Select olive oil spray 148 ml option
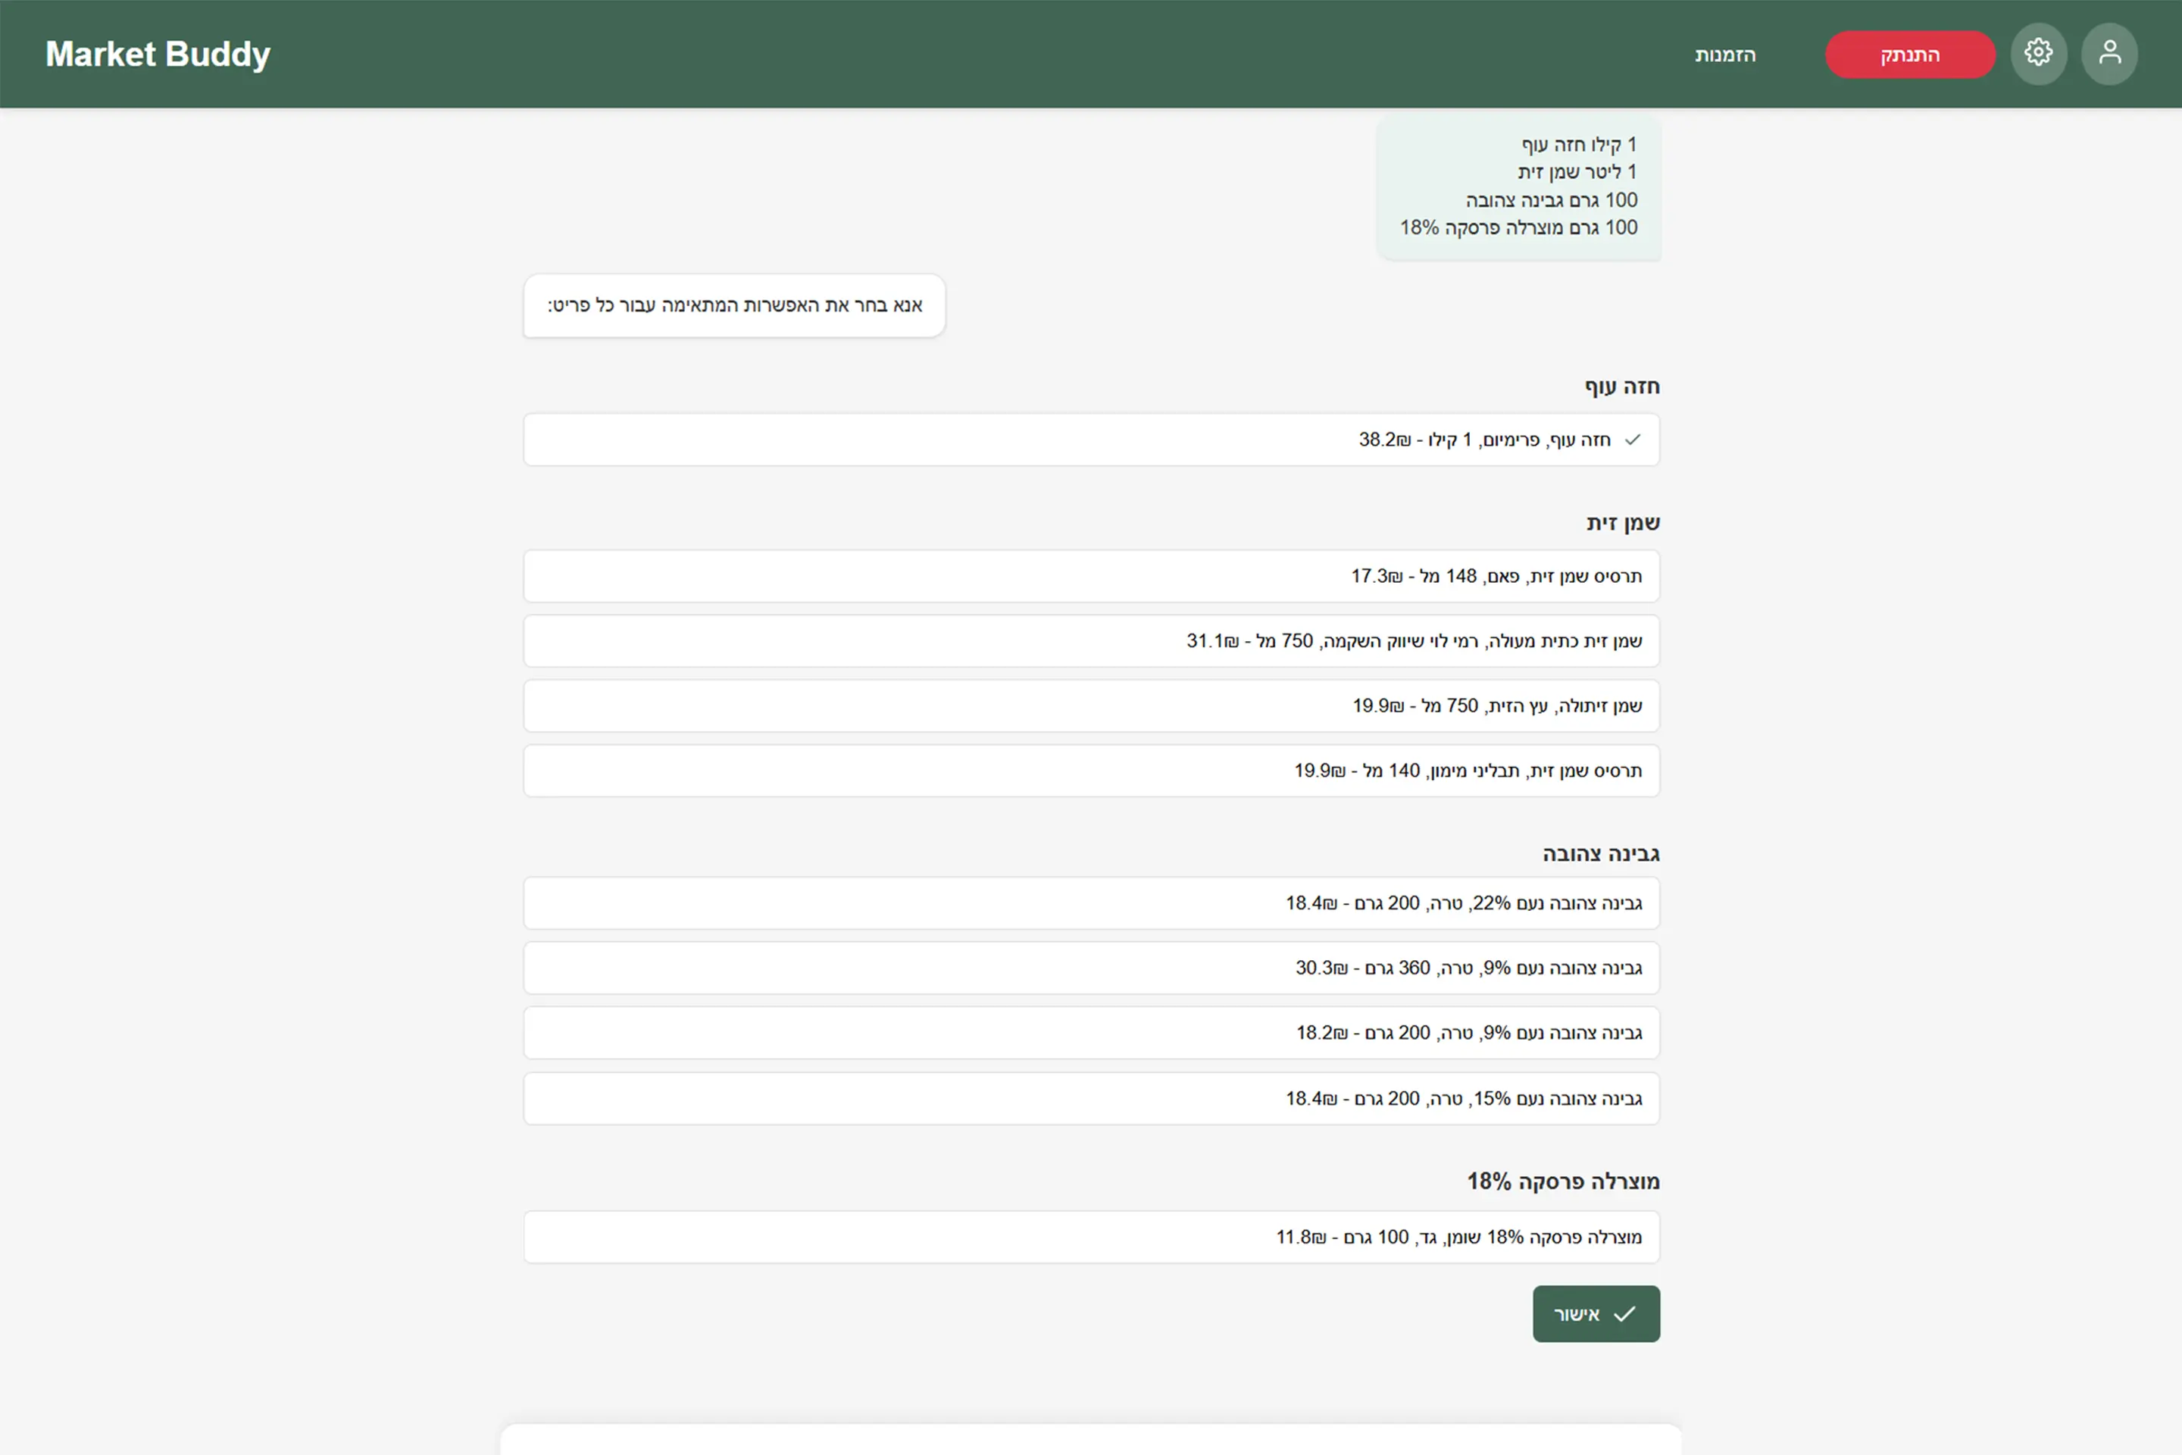 tap(1091, 576)
